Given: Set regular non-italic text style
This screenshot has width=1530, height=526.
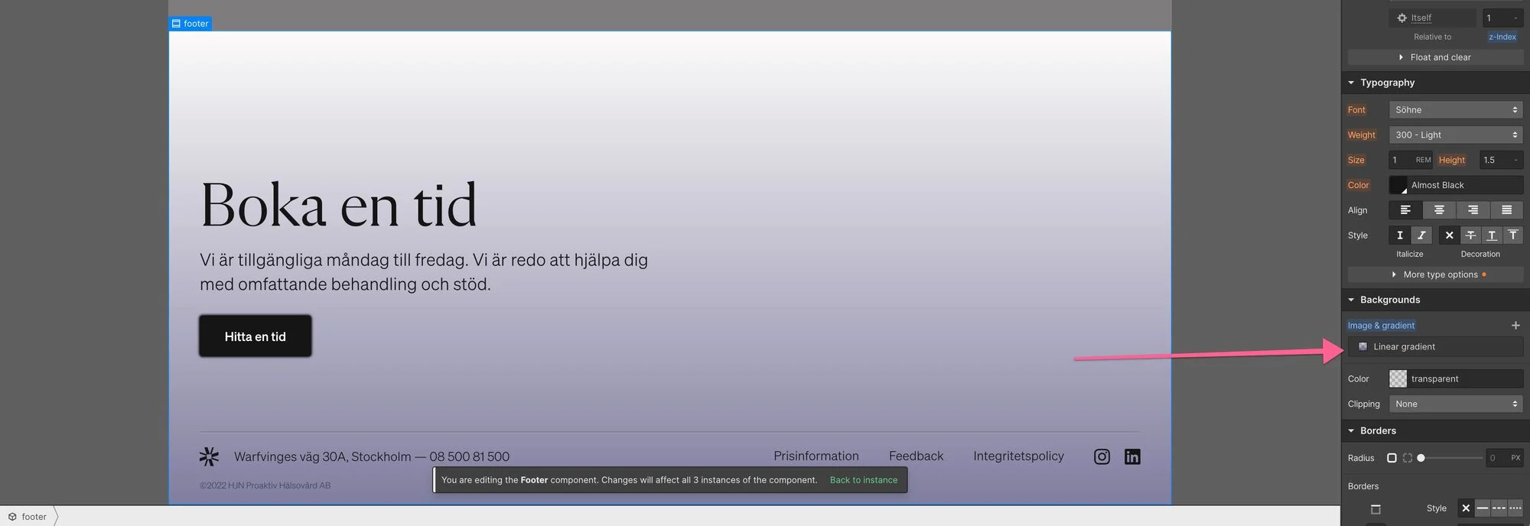Looking at the screenshot, I should click(x=1400, y=235).
